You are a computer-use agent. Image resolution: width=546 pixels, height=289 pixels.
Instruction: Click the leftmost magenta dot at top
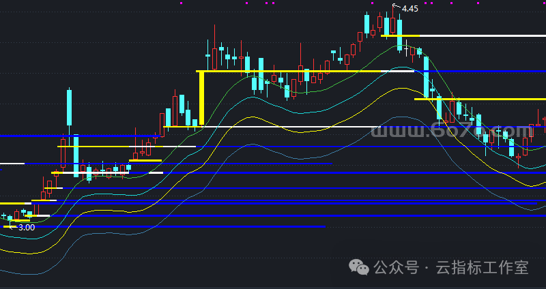tap(181, 3)
